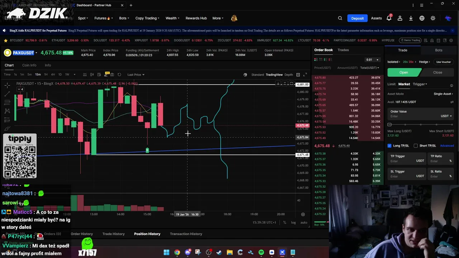Open Steam from the taskbar
459x258 pixels.
tap(219, 252)
